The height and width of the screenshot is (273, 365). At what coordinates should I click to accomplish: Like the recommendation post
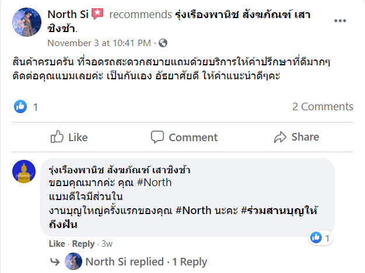pos(69,138)
